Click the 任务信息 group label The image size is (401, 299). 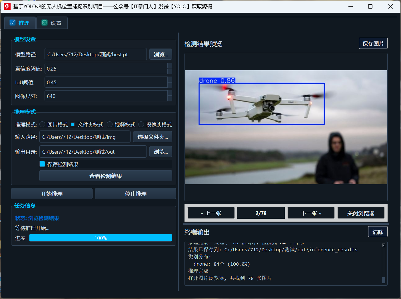tap(25, 206)
